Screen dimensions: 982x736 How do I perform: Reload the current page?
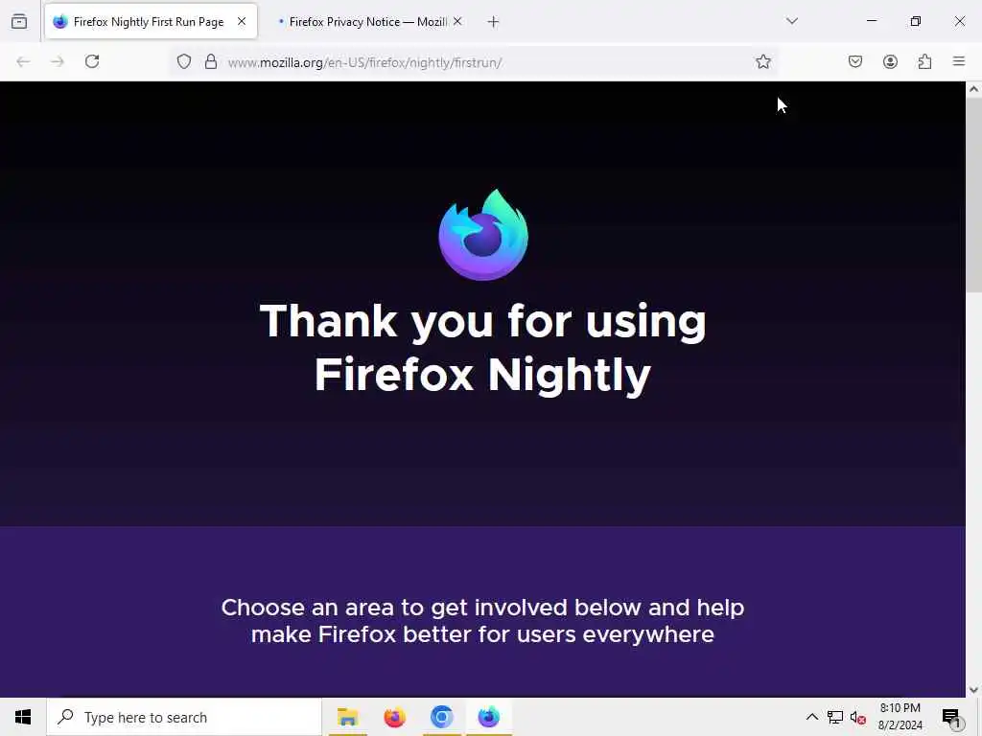click(92, 61)
